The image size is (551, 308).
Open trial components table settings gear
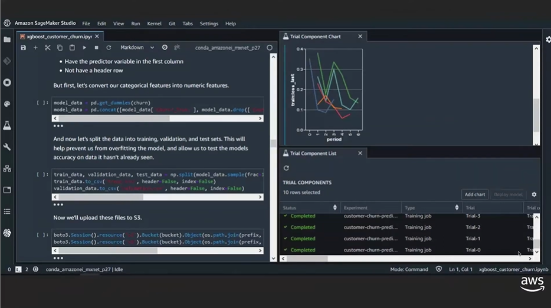pos(534,194)
